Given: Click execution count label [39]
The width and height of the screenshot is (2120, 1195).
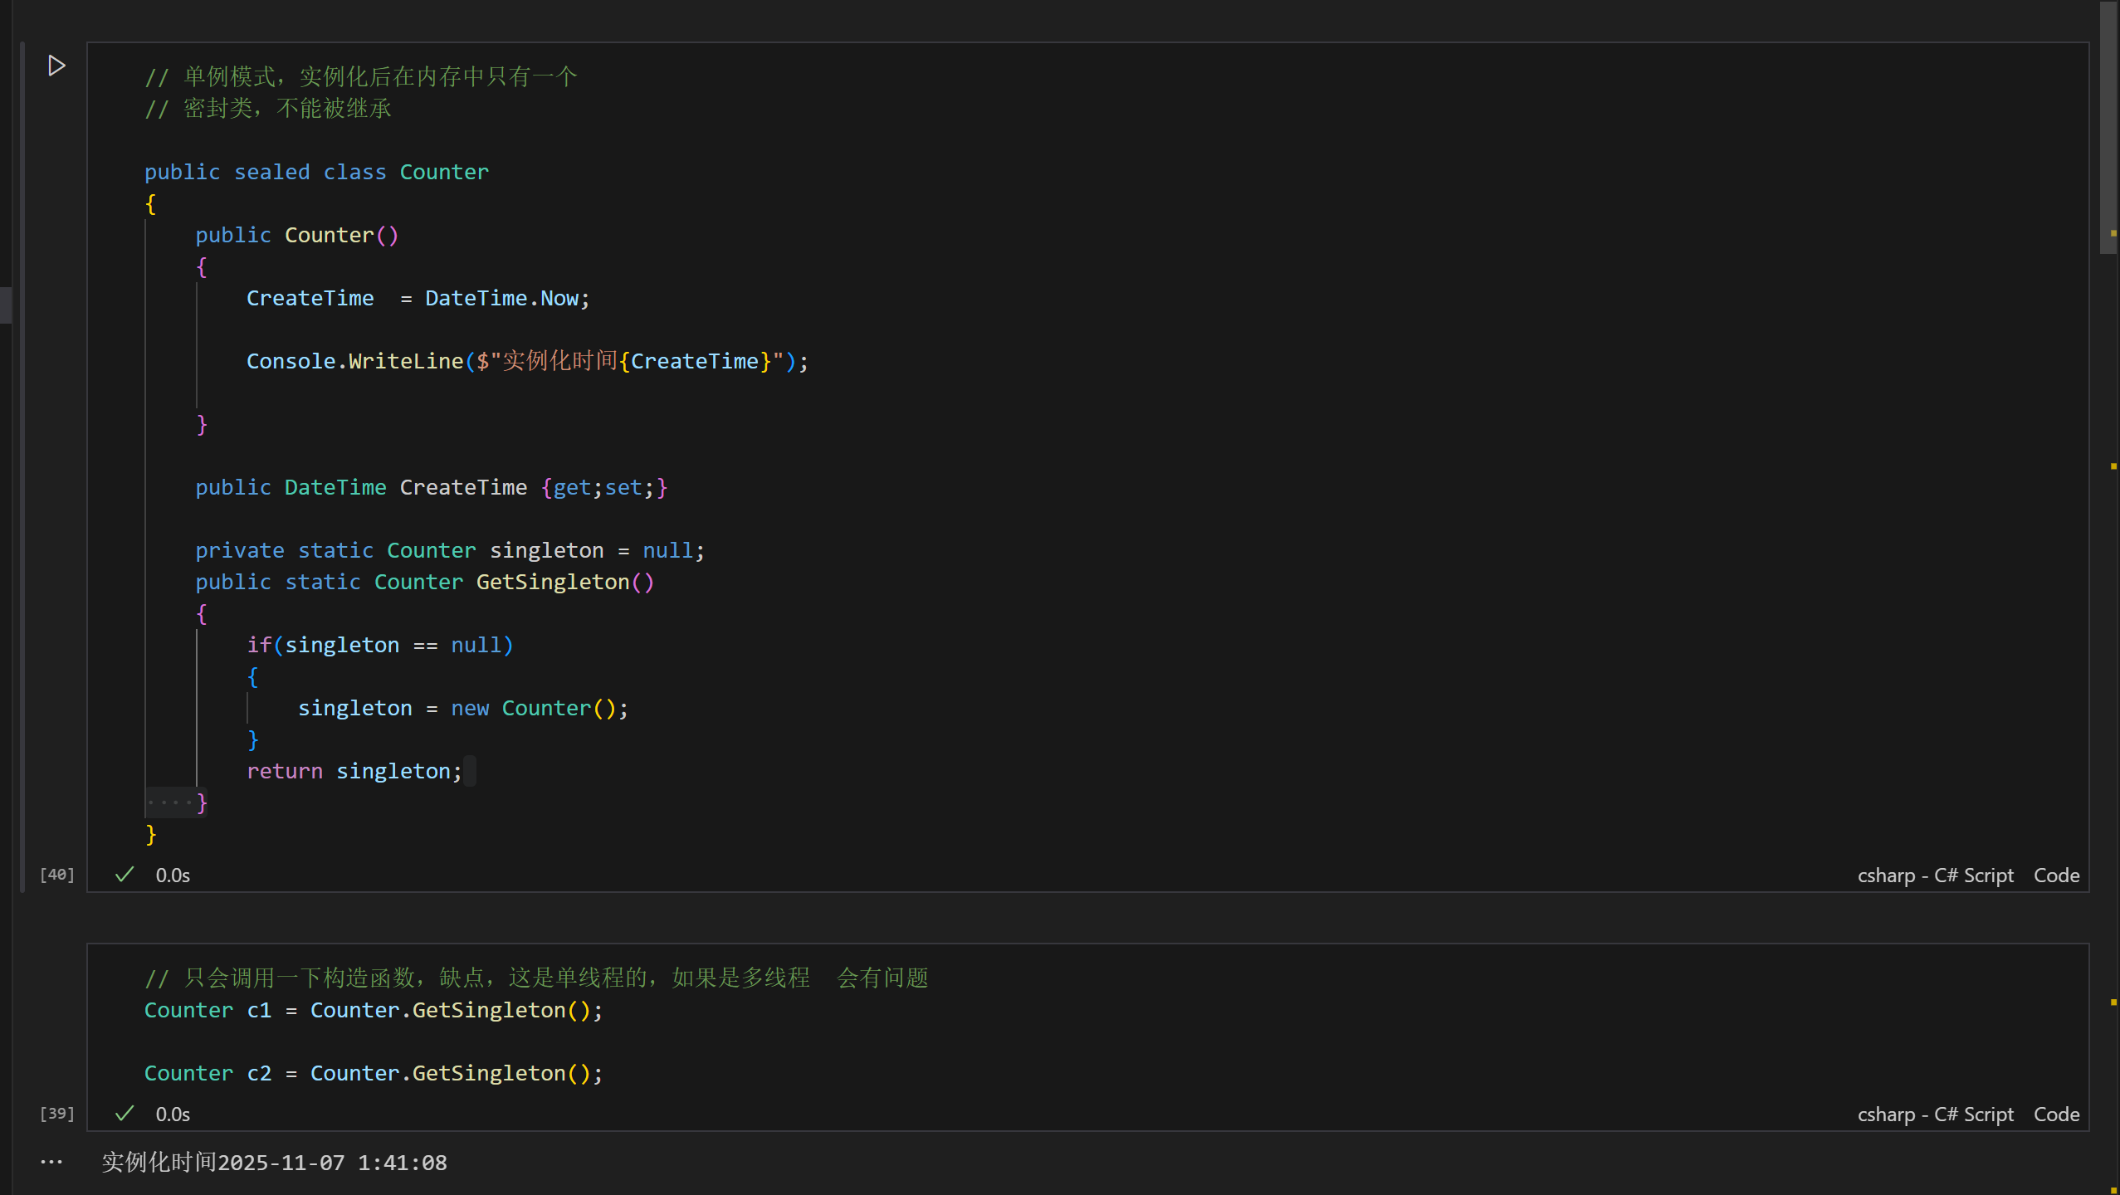Looking at the screenshot, I should pyautogui.click(x=57, y=1114).
